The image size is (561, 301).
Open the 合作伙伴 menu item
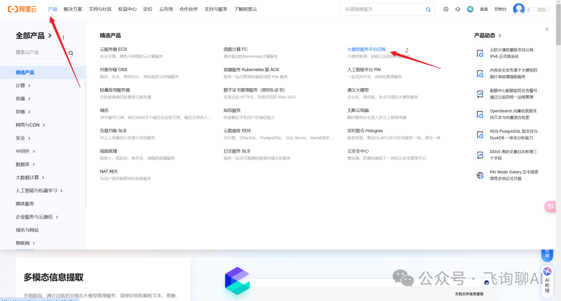189,9
